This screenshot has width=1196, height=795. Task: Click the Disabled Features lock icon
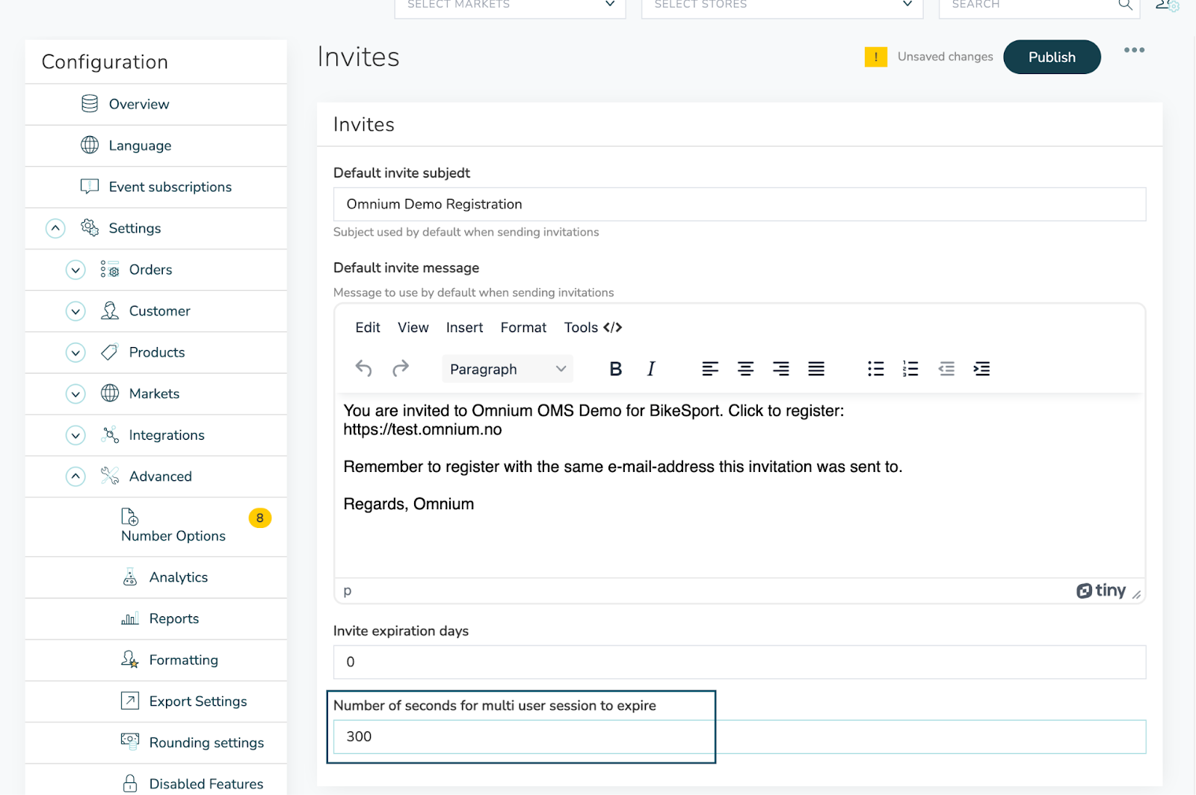[x=130, y=783]
